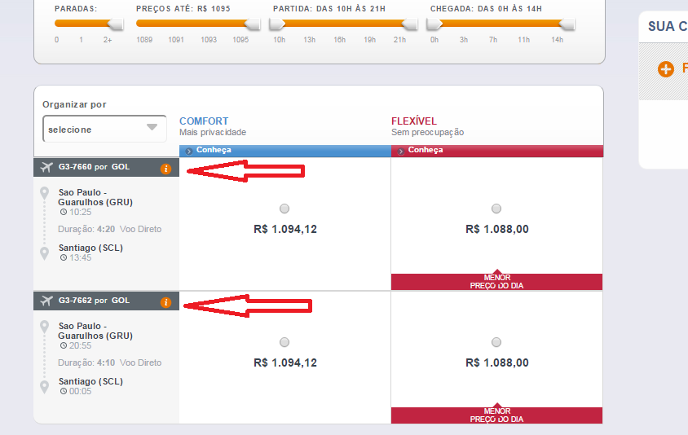Click the Paradas slider handle

[x=116, y=24]
